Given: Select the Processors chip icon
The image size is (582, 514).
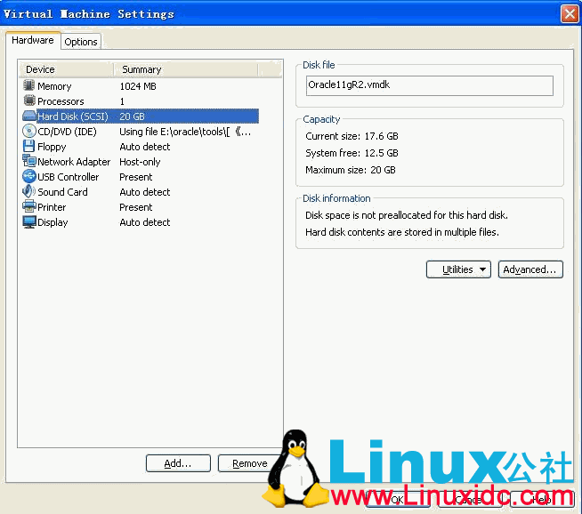Looking at the screenshot, I should click(x=29, y=101).
